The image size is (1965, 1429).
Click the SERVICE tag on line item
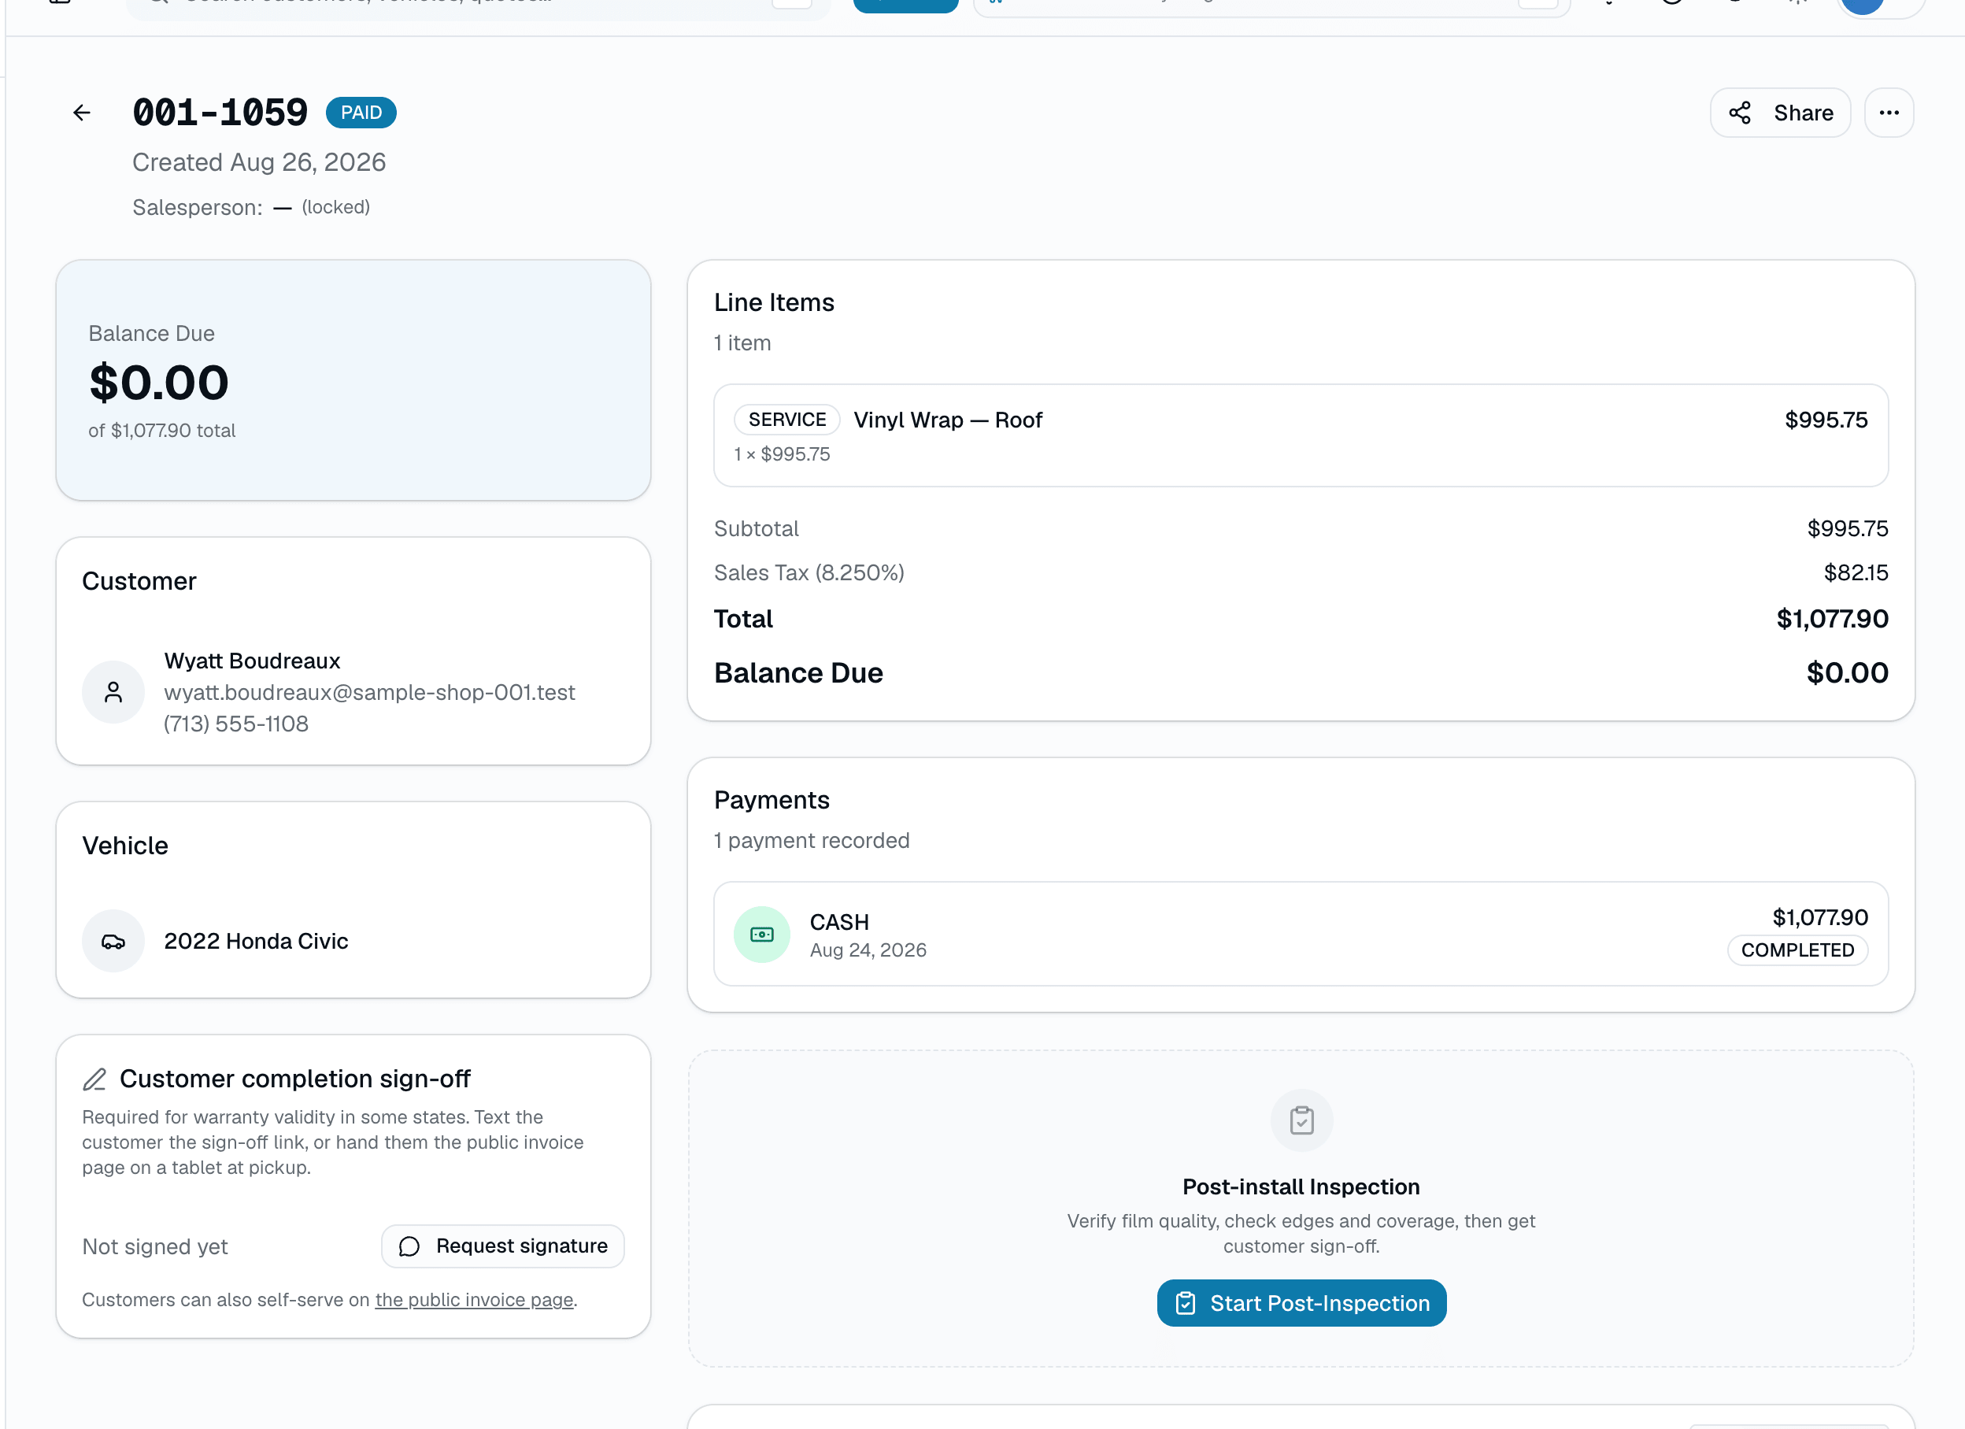tap(786, 420)
